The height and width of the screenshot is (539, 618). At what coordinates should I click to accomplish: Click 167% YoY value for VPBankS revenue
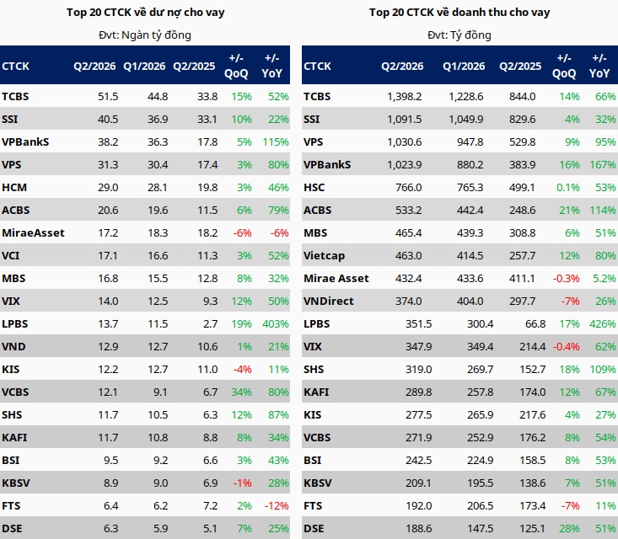(x=603, y=165)
